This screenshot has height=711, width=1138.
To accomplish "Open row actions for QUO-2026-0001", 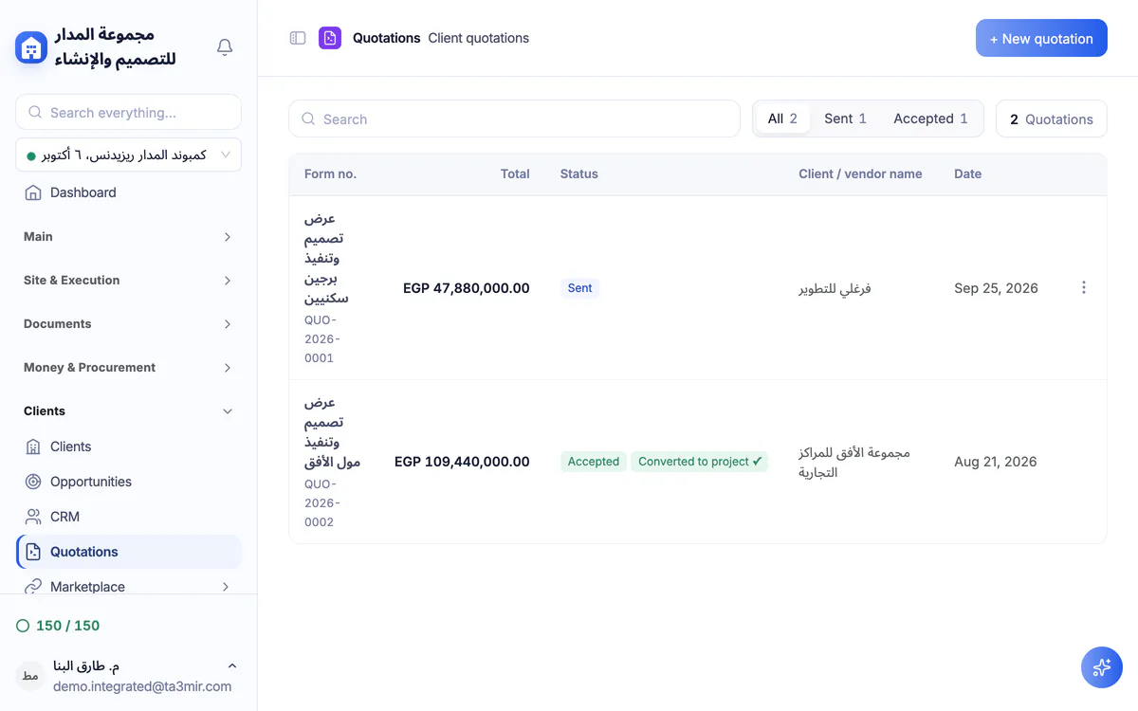I will (1084, 287).
